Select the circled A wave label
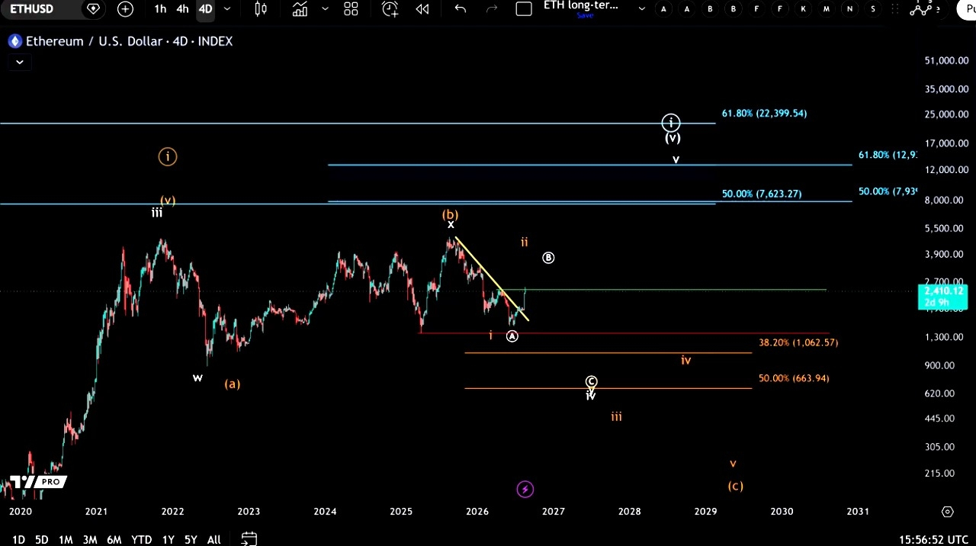 [512, 336]
